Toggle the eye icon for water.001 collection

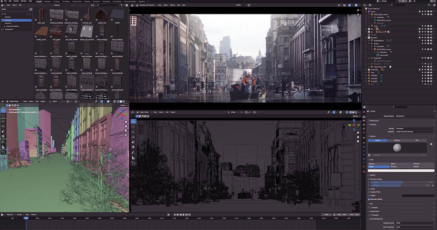point(425,70)
